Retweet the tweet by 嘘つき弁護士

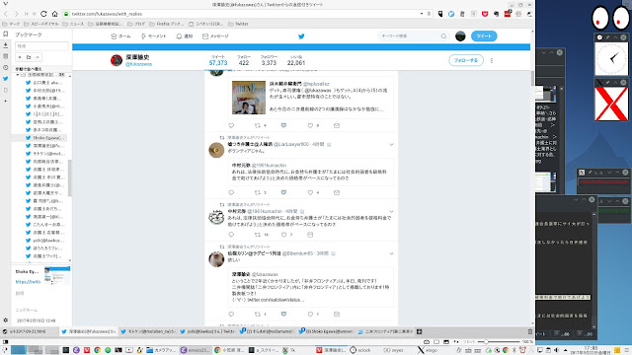click(x=258, y=193)
